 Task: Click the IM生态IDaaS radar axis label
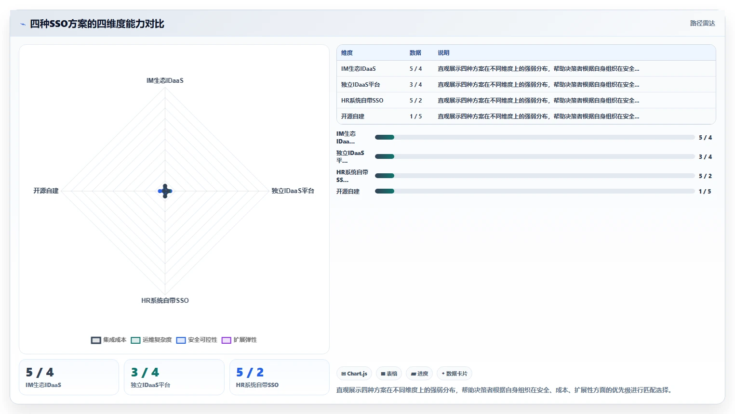[165, 81]
